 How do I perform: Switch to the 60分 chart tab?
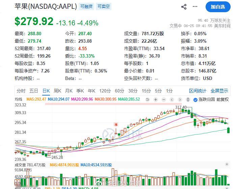120,91
